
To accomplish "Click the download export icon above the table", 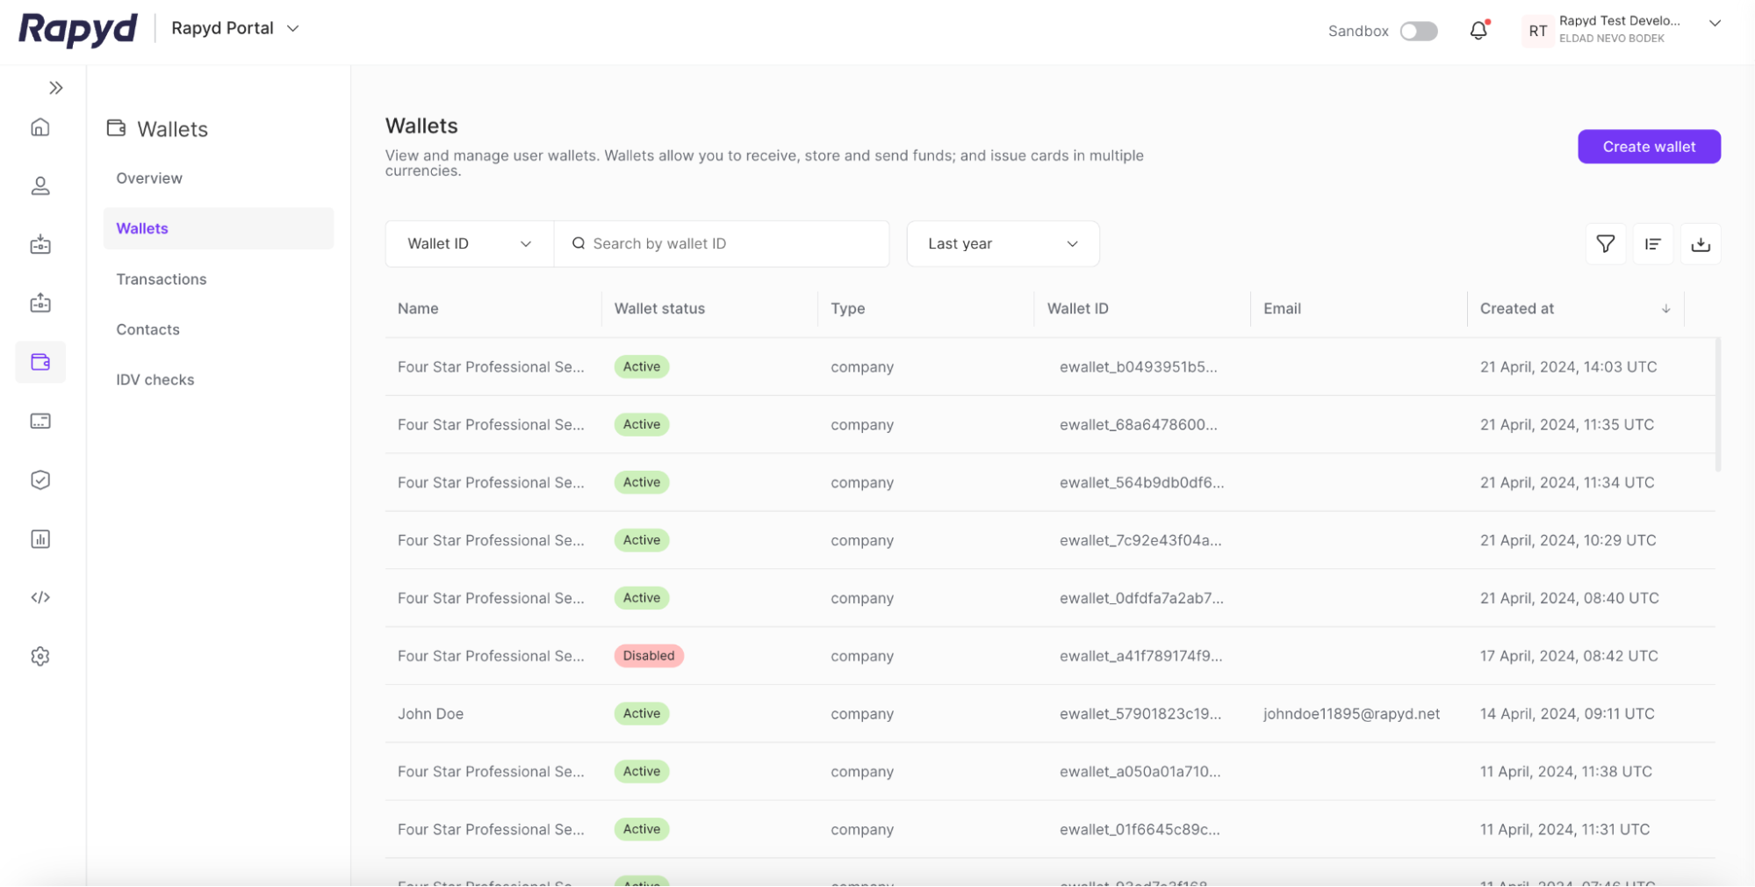I will [x=1701, y=244].
